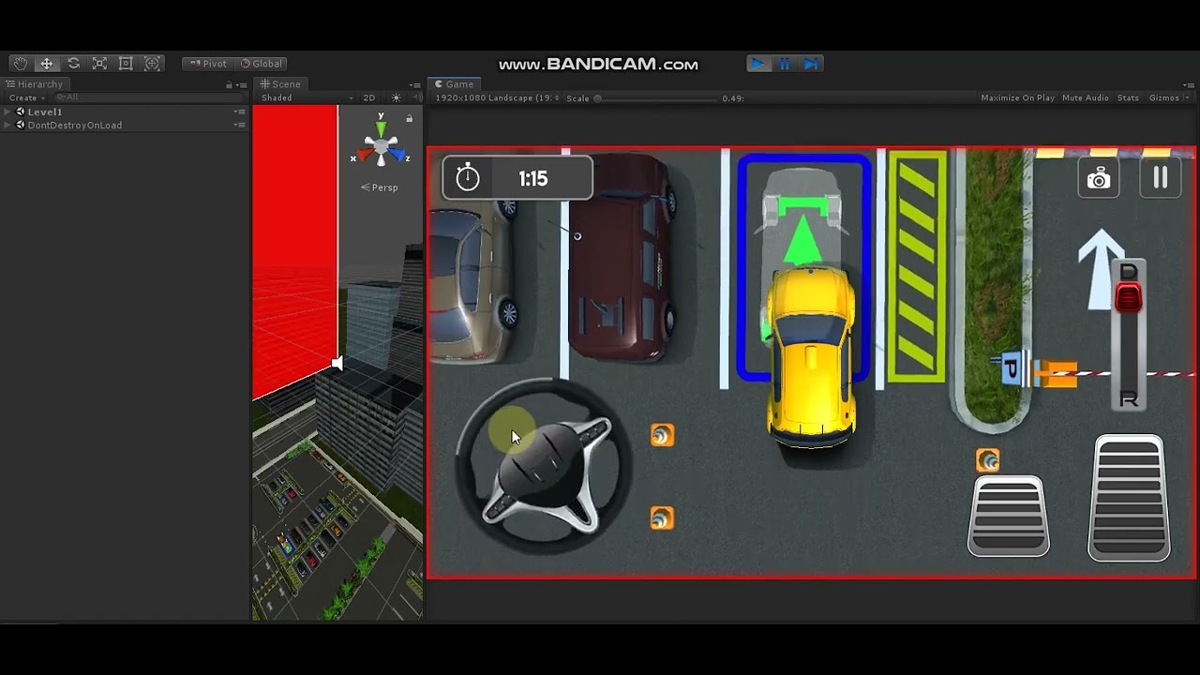Select the DontDestroyOnLoad scene row
1200x675 pixels.
(126, 125)
